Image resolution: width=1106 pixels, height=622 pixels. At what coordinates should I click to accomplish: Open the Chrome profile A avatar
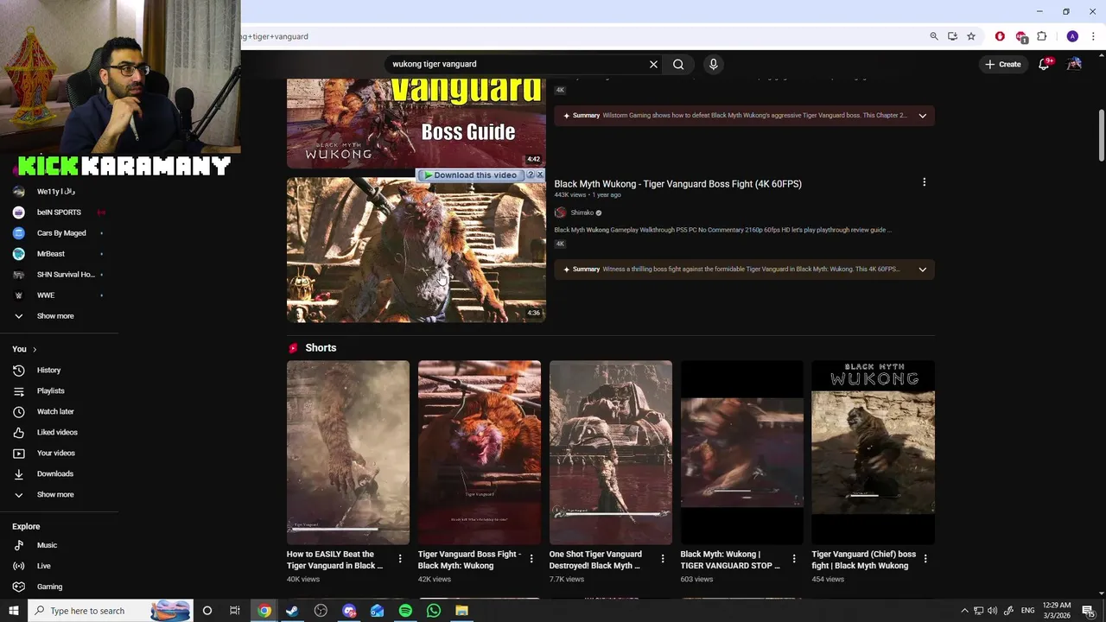[1072, 36]
